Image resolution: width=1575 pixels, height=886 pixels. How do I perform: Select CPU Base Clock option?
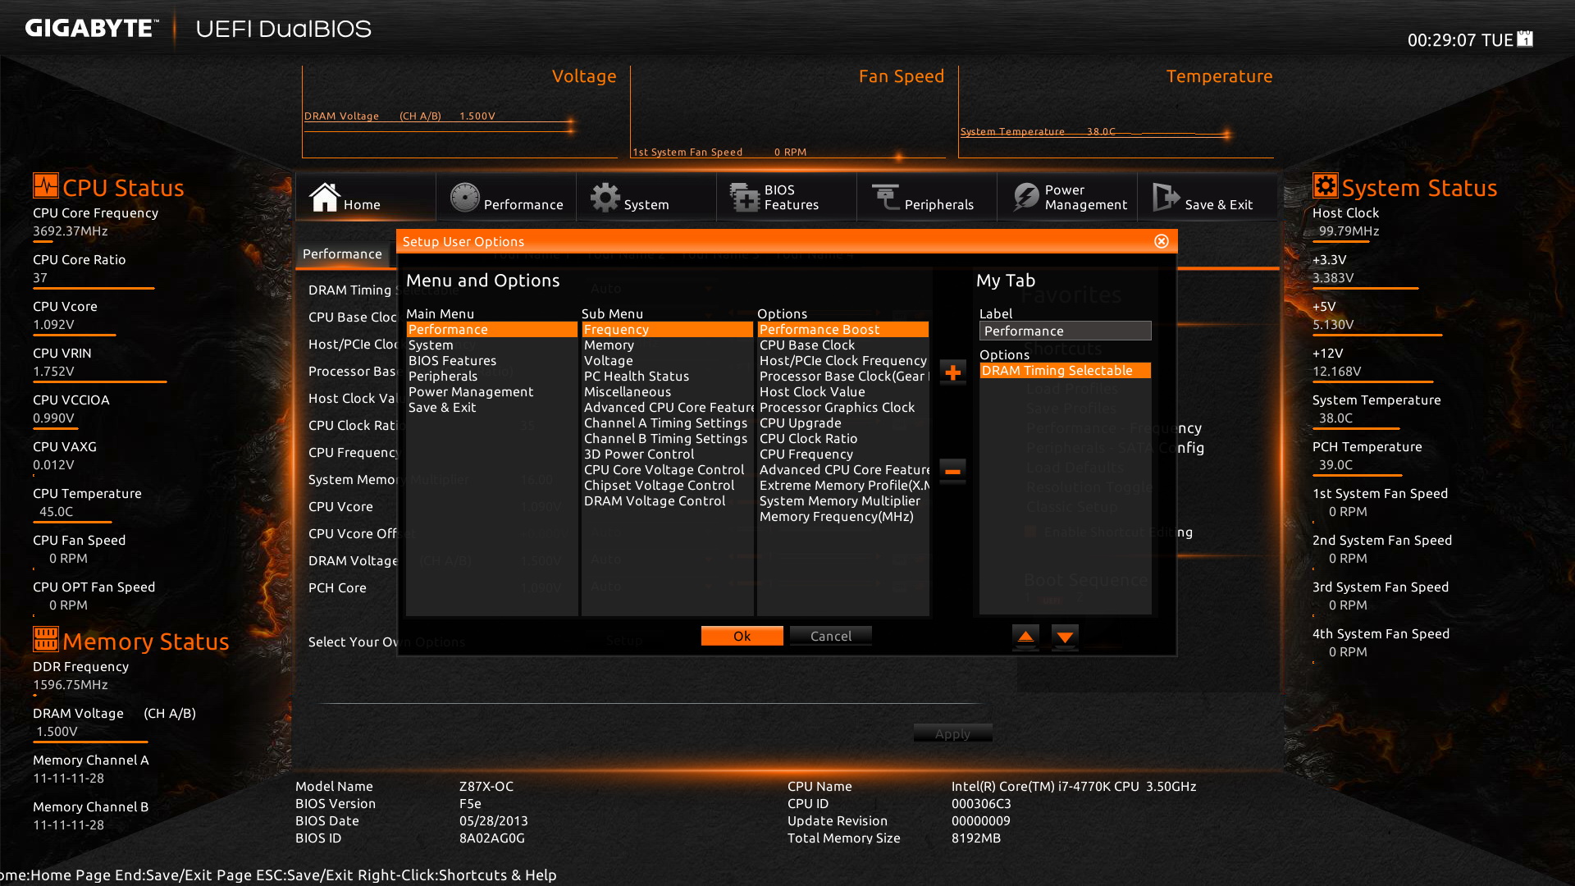click(842, 345)
